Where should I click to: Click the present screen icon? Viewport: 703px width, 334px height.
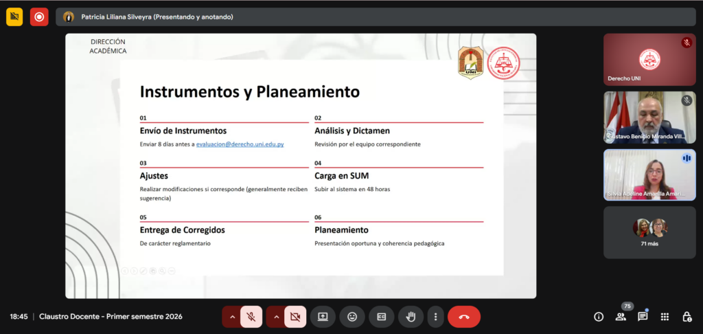point(323,317)
